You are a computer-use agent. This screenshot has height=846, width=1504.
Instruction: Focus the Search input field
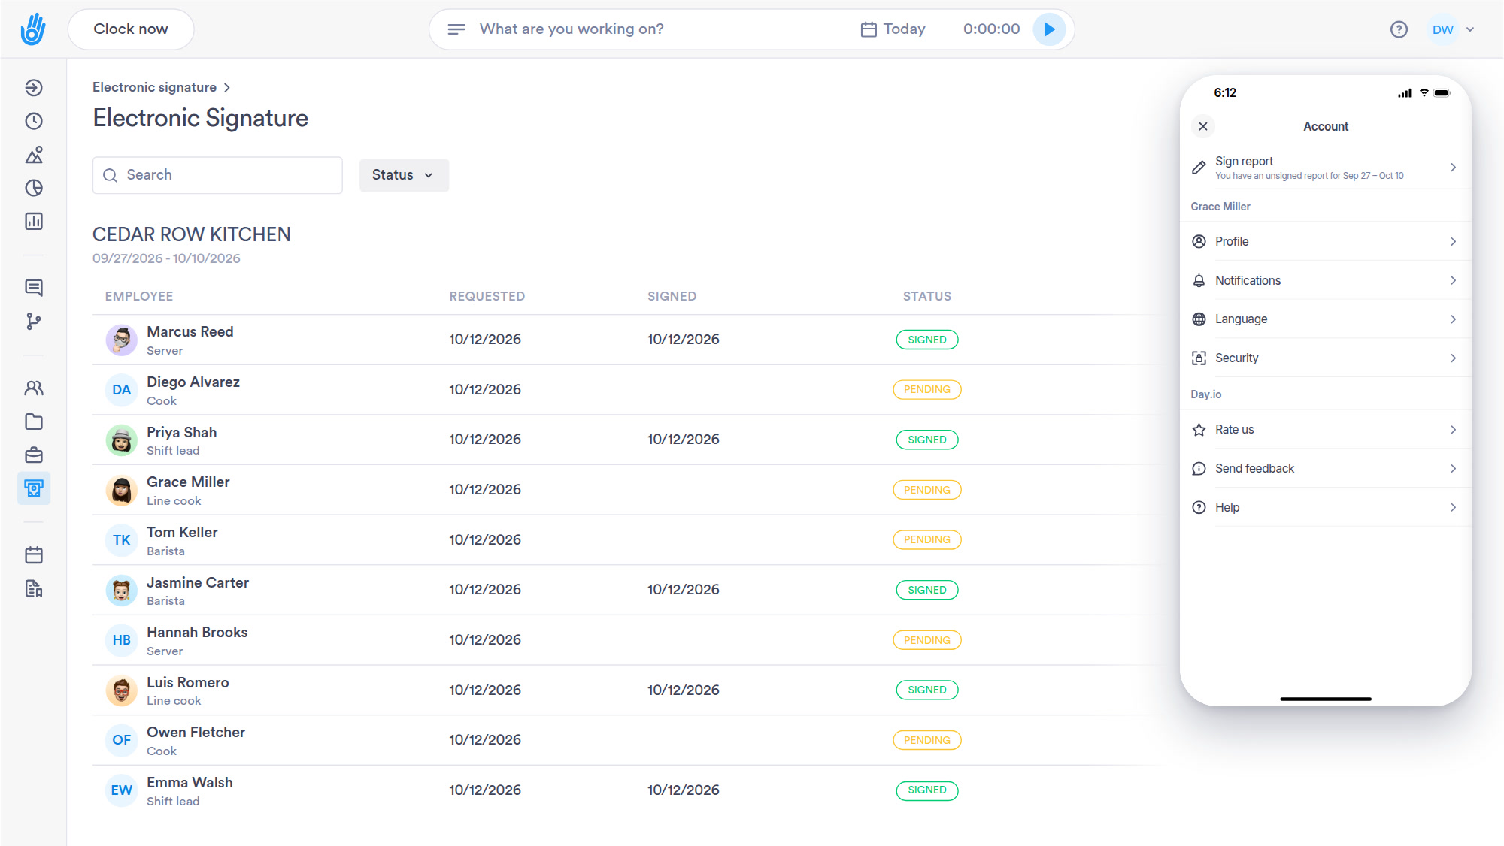pyautogui.click(x=217, y=175)
